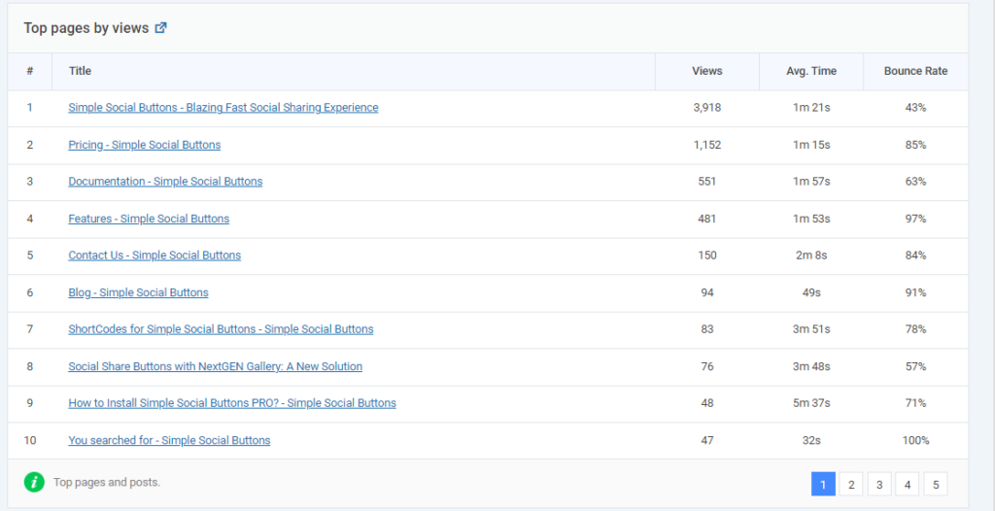
Task: Click the average time 3m 51s
Action: point(811,329)
